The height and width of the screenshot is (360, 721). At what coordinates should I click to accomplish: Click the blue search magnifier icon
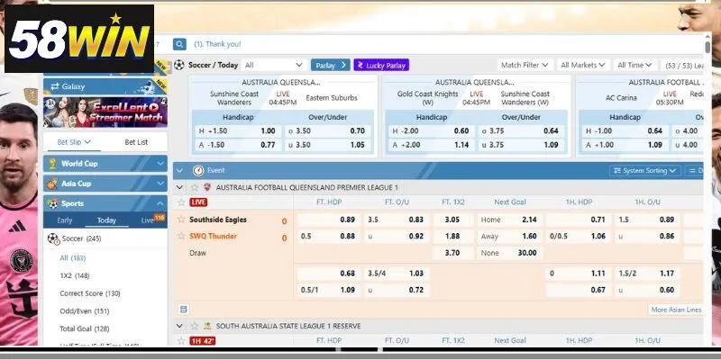pos(179,44)
